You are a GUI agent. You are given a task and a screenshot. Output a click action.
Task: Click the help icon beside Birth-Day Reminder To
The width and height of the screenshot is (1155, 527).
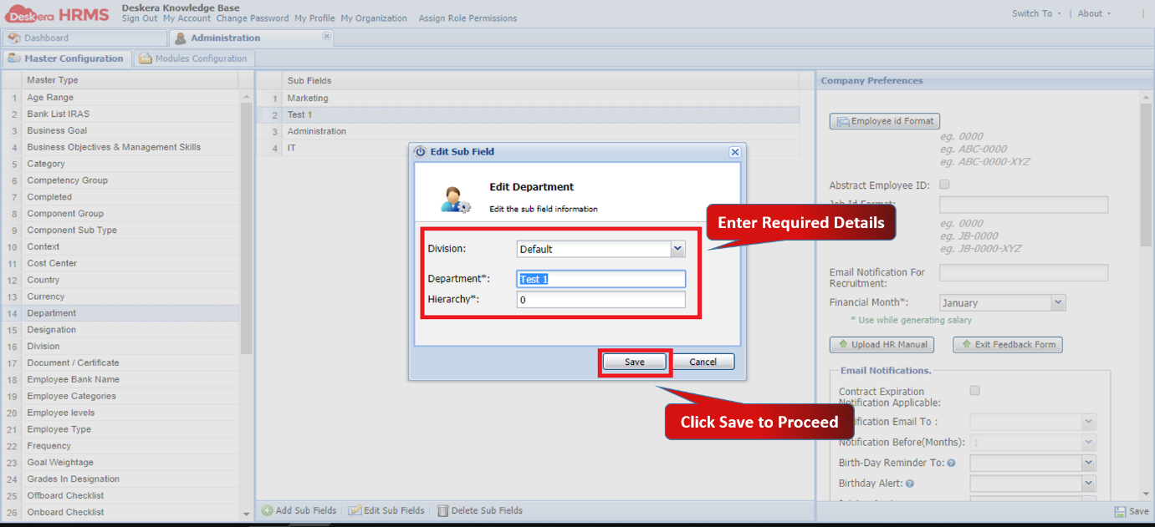click(951, 463)
